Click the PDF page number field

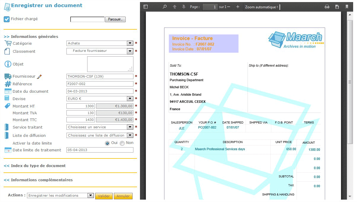coord(210,7)
